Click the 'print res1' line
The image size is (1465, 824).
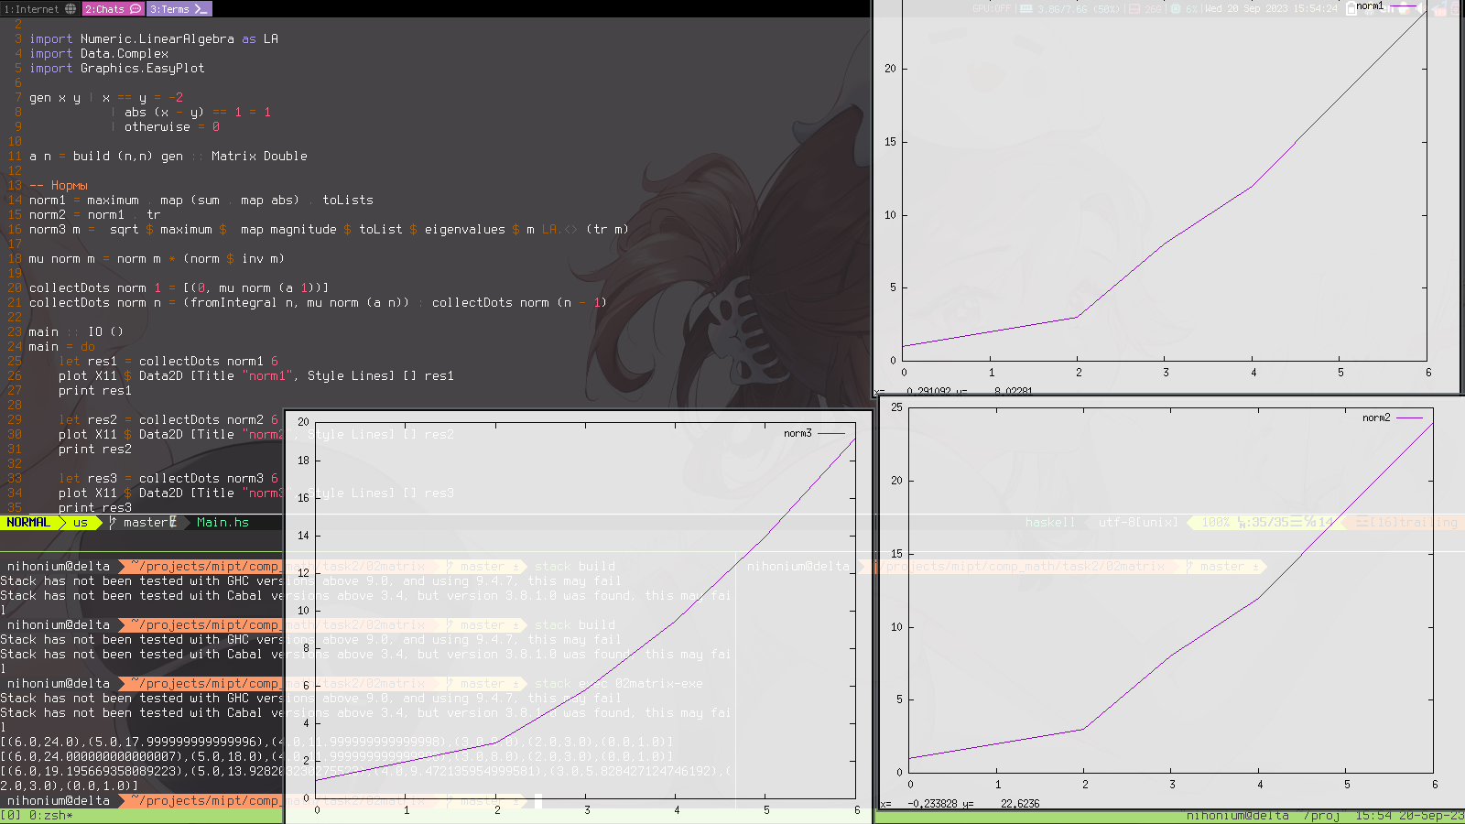tap(95, 391)
